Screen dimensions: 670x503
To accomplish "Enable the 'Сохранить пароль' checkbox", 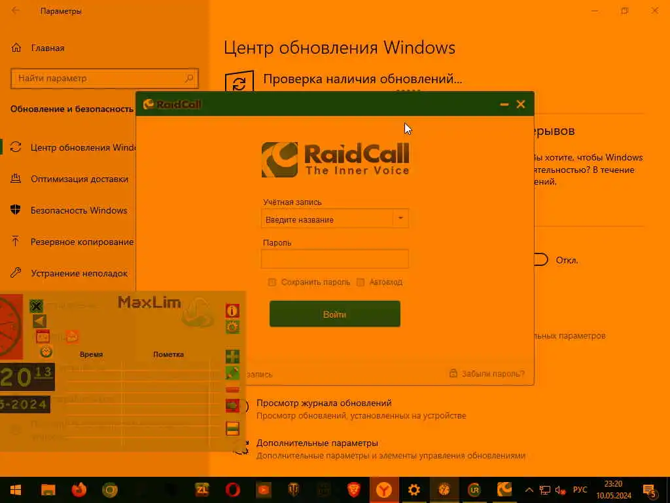I will point(272,282).
